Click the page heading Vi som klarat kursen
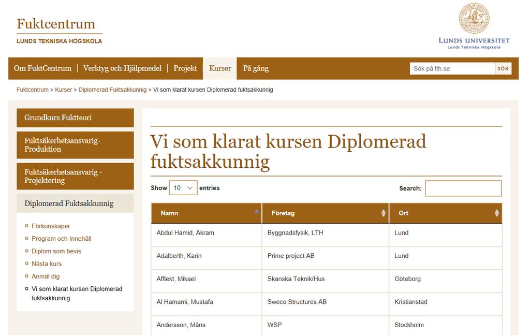 [x=288, y=151]
